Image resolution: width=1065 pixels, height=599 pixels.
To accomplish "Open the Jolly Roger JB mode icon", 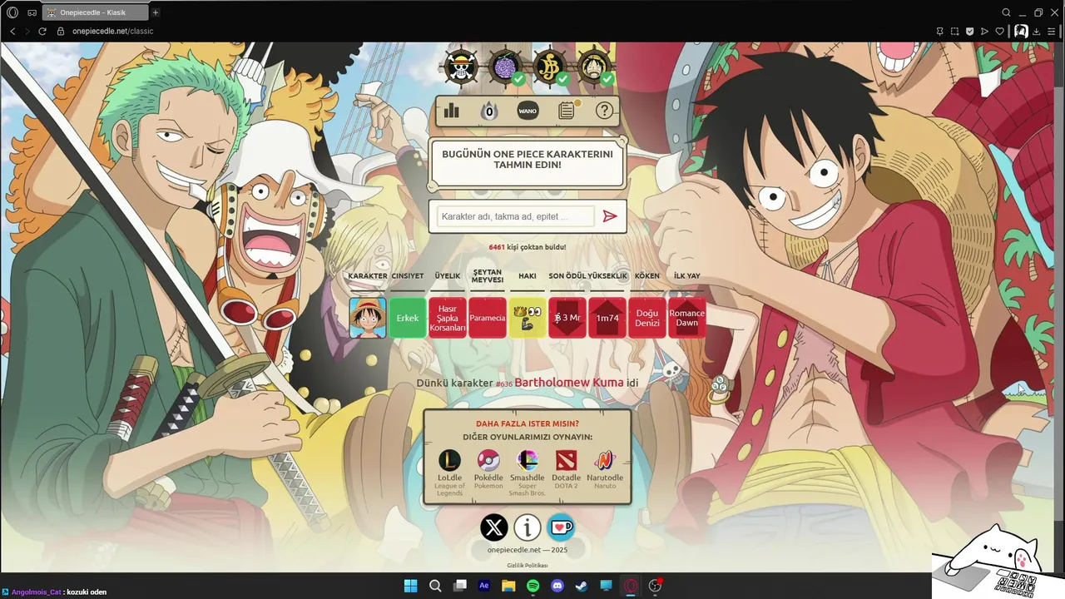I will point(550,67).
